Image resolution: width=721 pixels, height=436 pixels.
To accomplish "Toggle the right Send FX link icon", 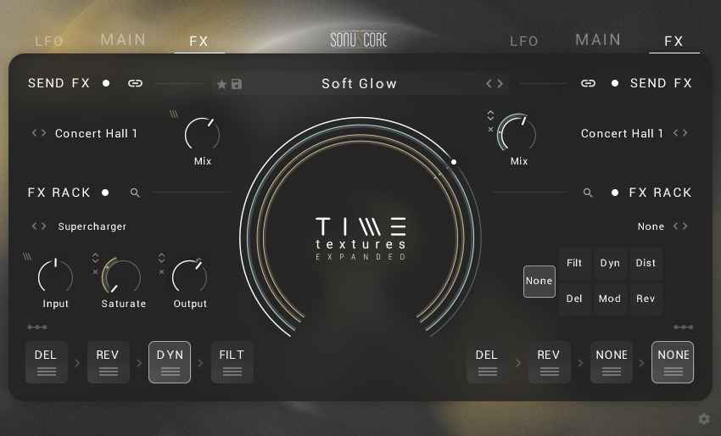I will (588, 83).
